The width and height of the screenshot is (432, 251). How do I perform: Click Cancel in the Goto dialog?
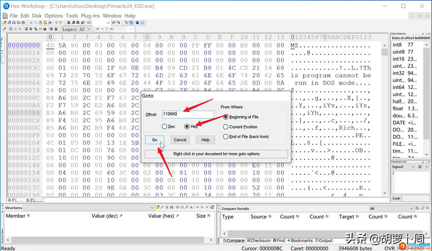click(180, 140)
